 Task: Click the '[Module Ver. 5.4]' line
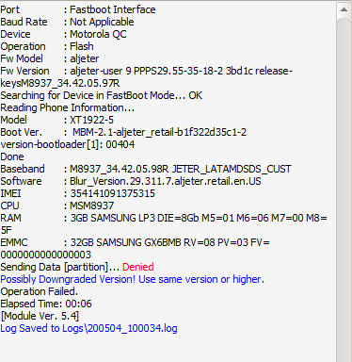point(40,316)
